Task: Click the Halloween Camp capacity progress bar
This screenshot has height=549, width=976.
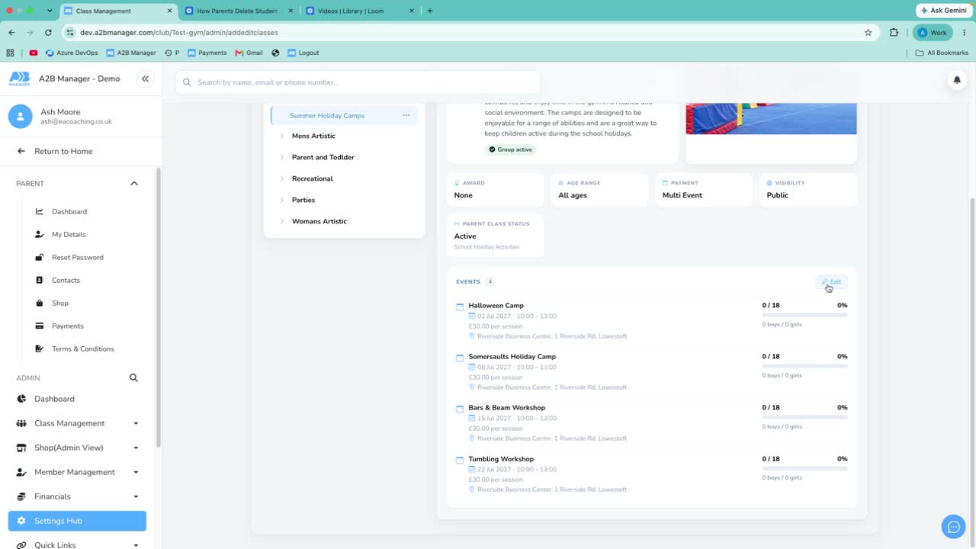Action: (x=804, y=315)
